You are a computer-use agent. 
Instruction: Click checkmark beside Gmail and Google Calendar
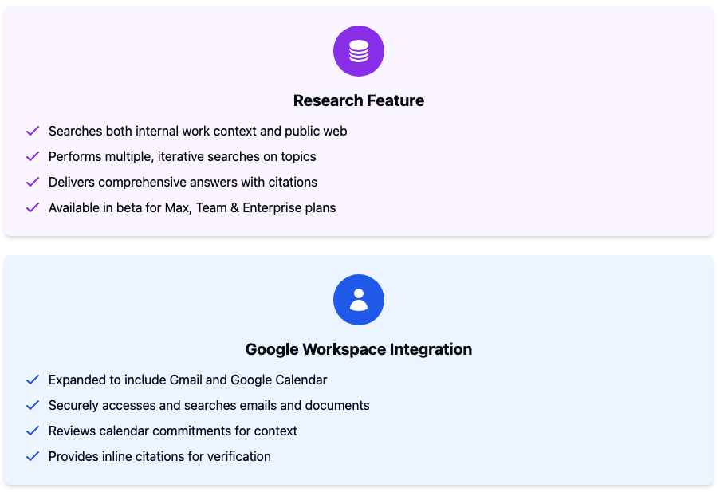(33, 380)
